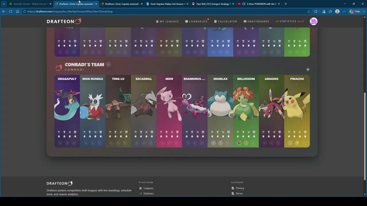Open the STATISTICS PRO nav item

pyautogui.click(x=290, y=21)
